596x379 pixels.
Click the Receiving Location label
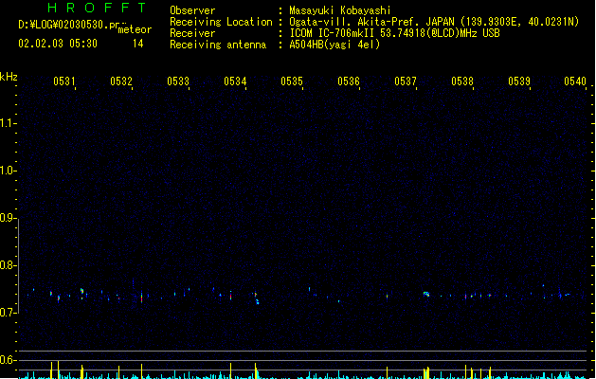coord(221,22)
